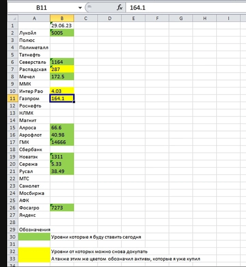
Task: Click the cell Самолет
Action: tap(34, 186)
